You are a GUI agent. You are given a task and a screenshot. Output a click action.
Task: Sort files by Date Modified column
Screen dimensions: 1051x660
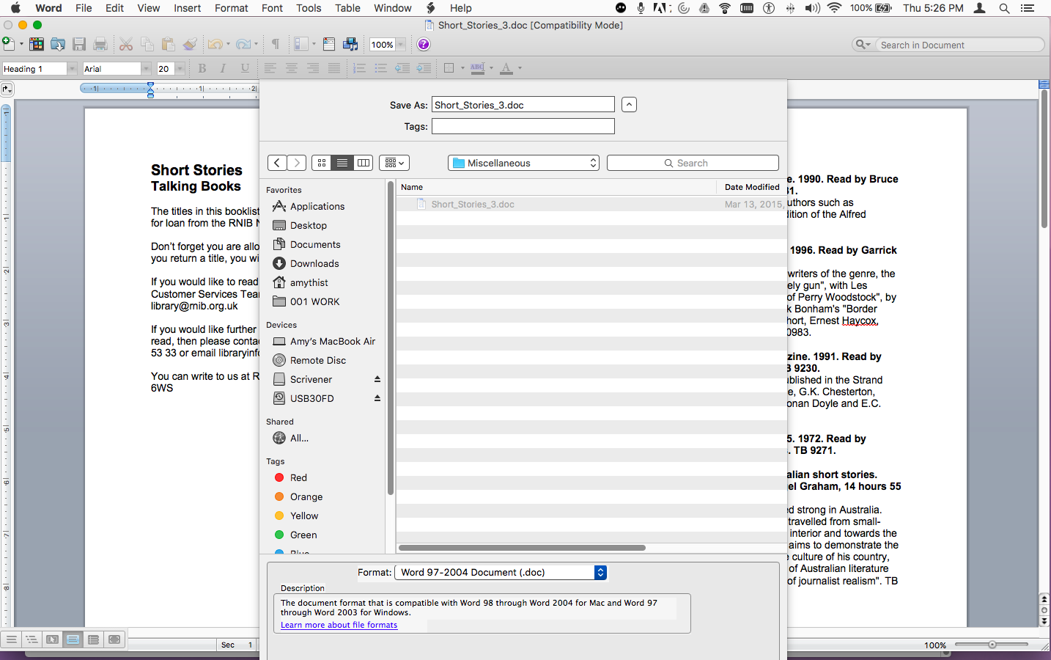pos(751,187)
